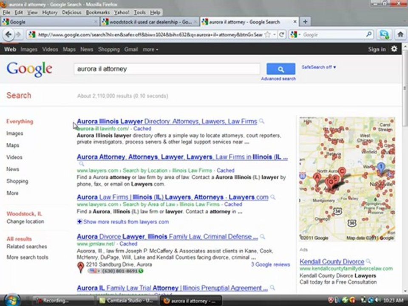Click Maps in the top Google bar
The width and height of the screenshot is (408, 306).
click(x=69, y=49)
